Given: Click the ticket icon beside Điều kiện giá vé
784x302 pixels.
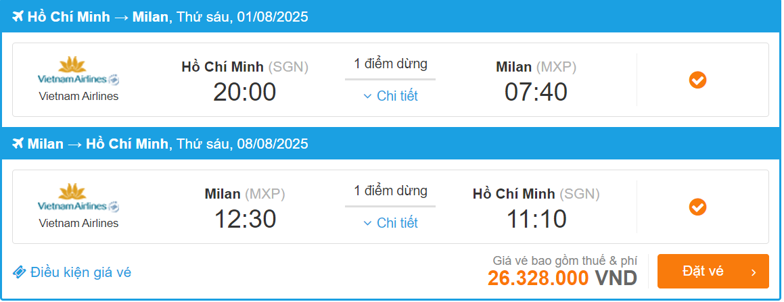Looking at the screenshot, I should click(20, 272).
